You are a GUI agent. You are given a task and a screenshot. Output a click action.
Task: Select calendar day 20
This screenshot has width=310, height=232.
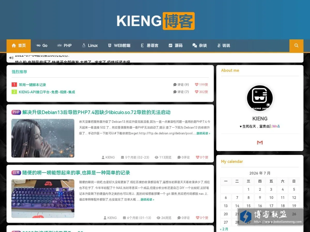point(226,214)
